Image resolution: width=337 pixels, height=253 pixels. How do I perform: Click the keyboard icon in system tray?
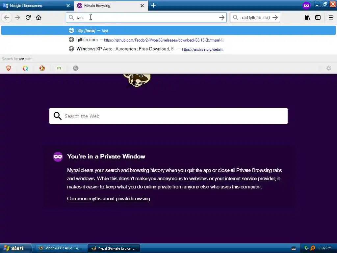tap(294, 248)
